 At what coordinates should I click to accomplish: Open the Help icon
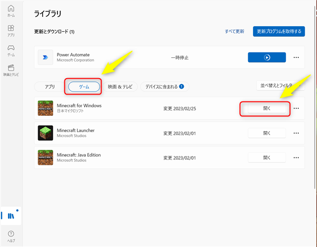[11, 235]
